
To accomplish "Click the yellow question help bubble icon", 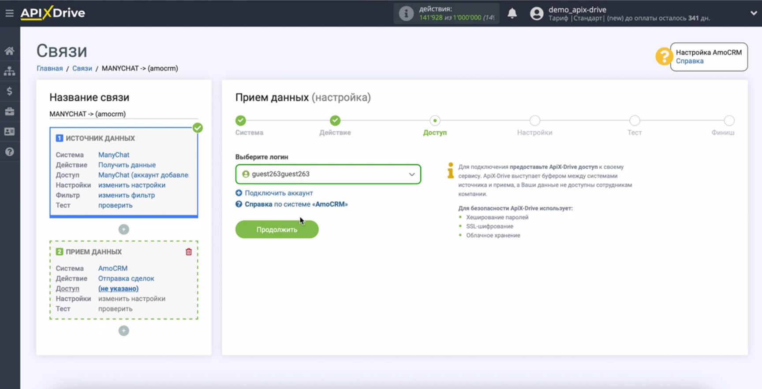I will coord(663,56).
